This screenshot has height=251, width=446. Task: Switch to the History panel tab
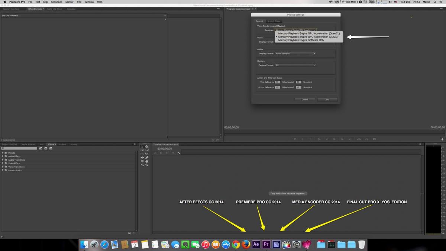(74, 144)
